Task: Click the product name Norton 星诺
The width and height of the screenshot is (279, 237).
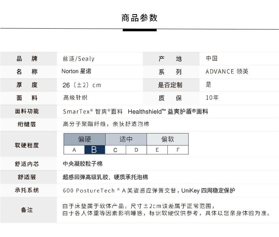Action: 76,71
